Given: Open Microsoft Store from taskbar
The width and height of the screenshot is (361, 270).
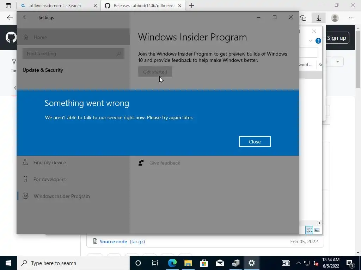Looking at the screenshot, I should [204, 263].
